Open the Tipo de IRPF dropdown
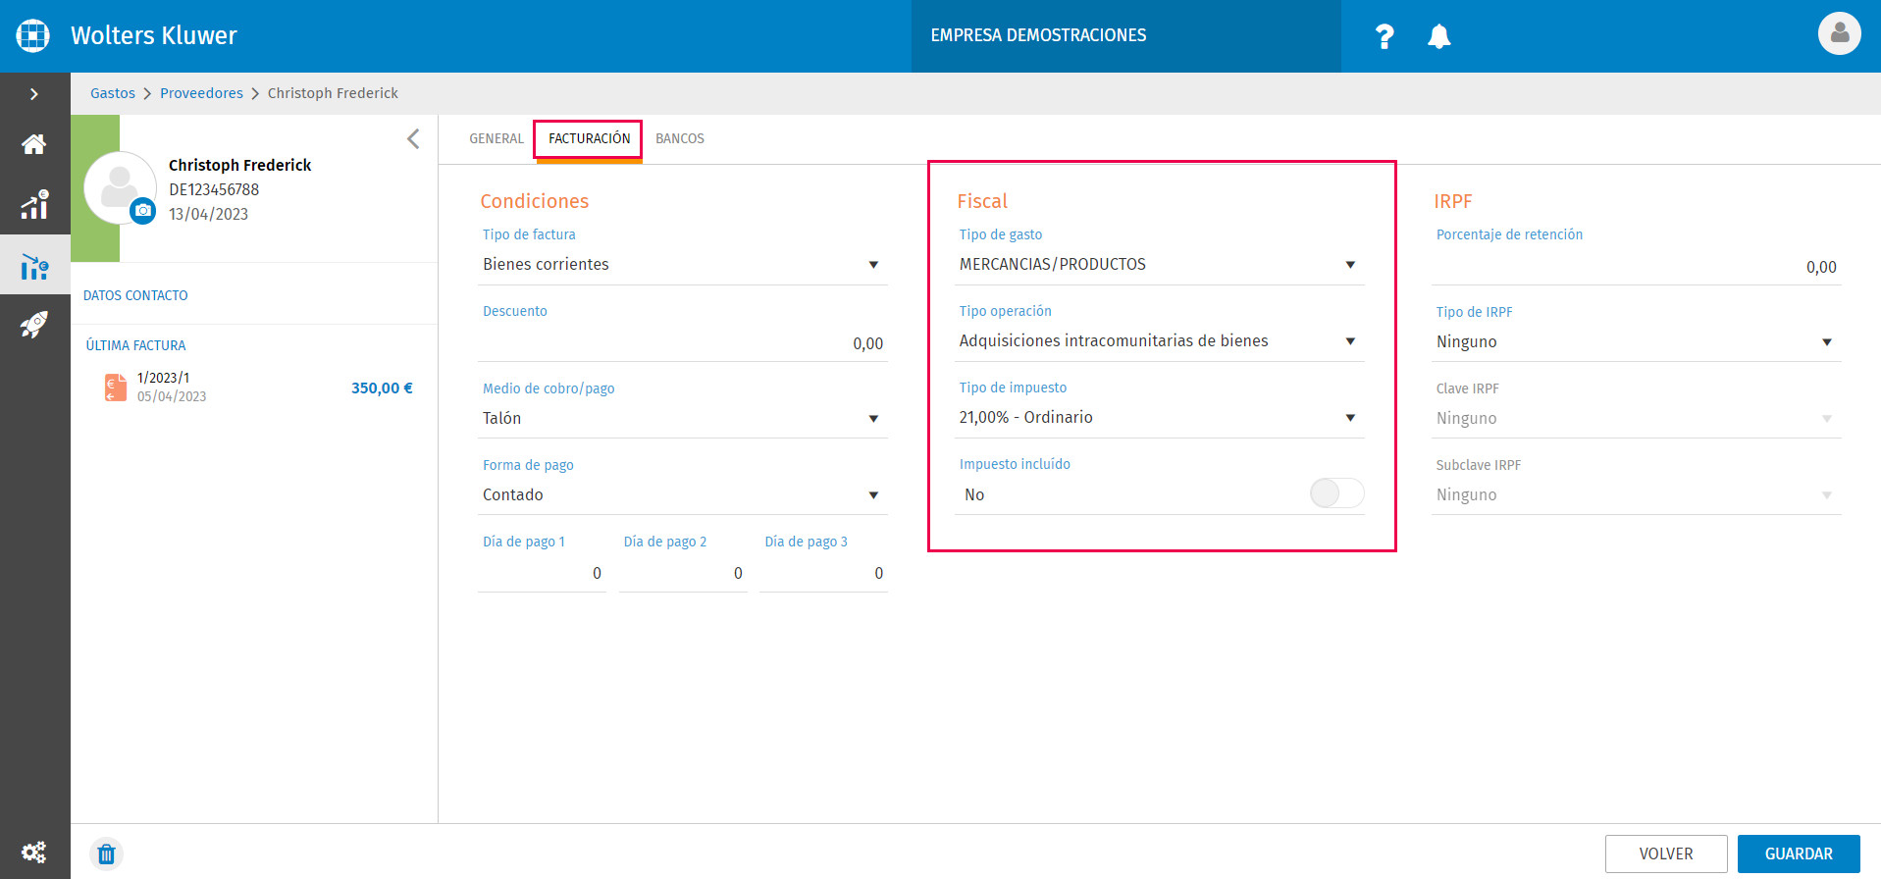This screenshot has width=1881, height=879. coord(1636,341)
